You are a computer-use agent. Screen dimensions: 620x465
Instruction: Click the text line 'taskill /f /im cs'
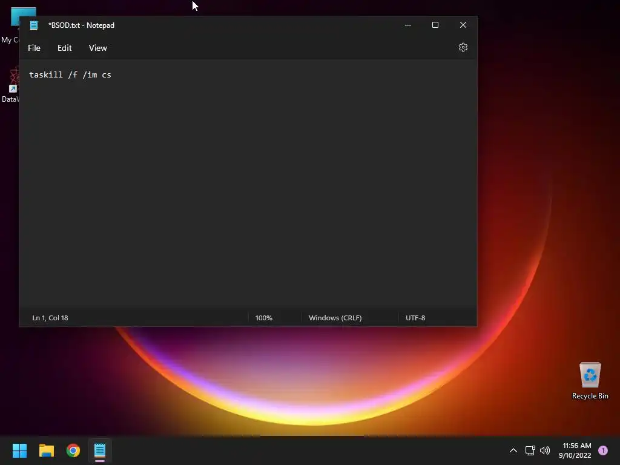tap(70, 74)
